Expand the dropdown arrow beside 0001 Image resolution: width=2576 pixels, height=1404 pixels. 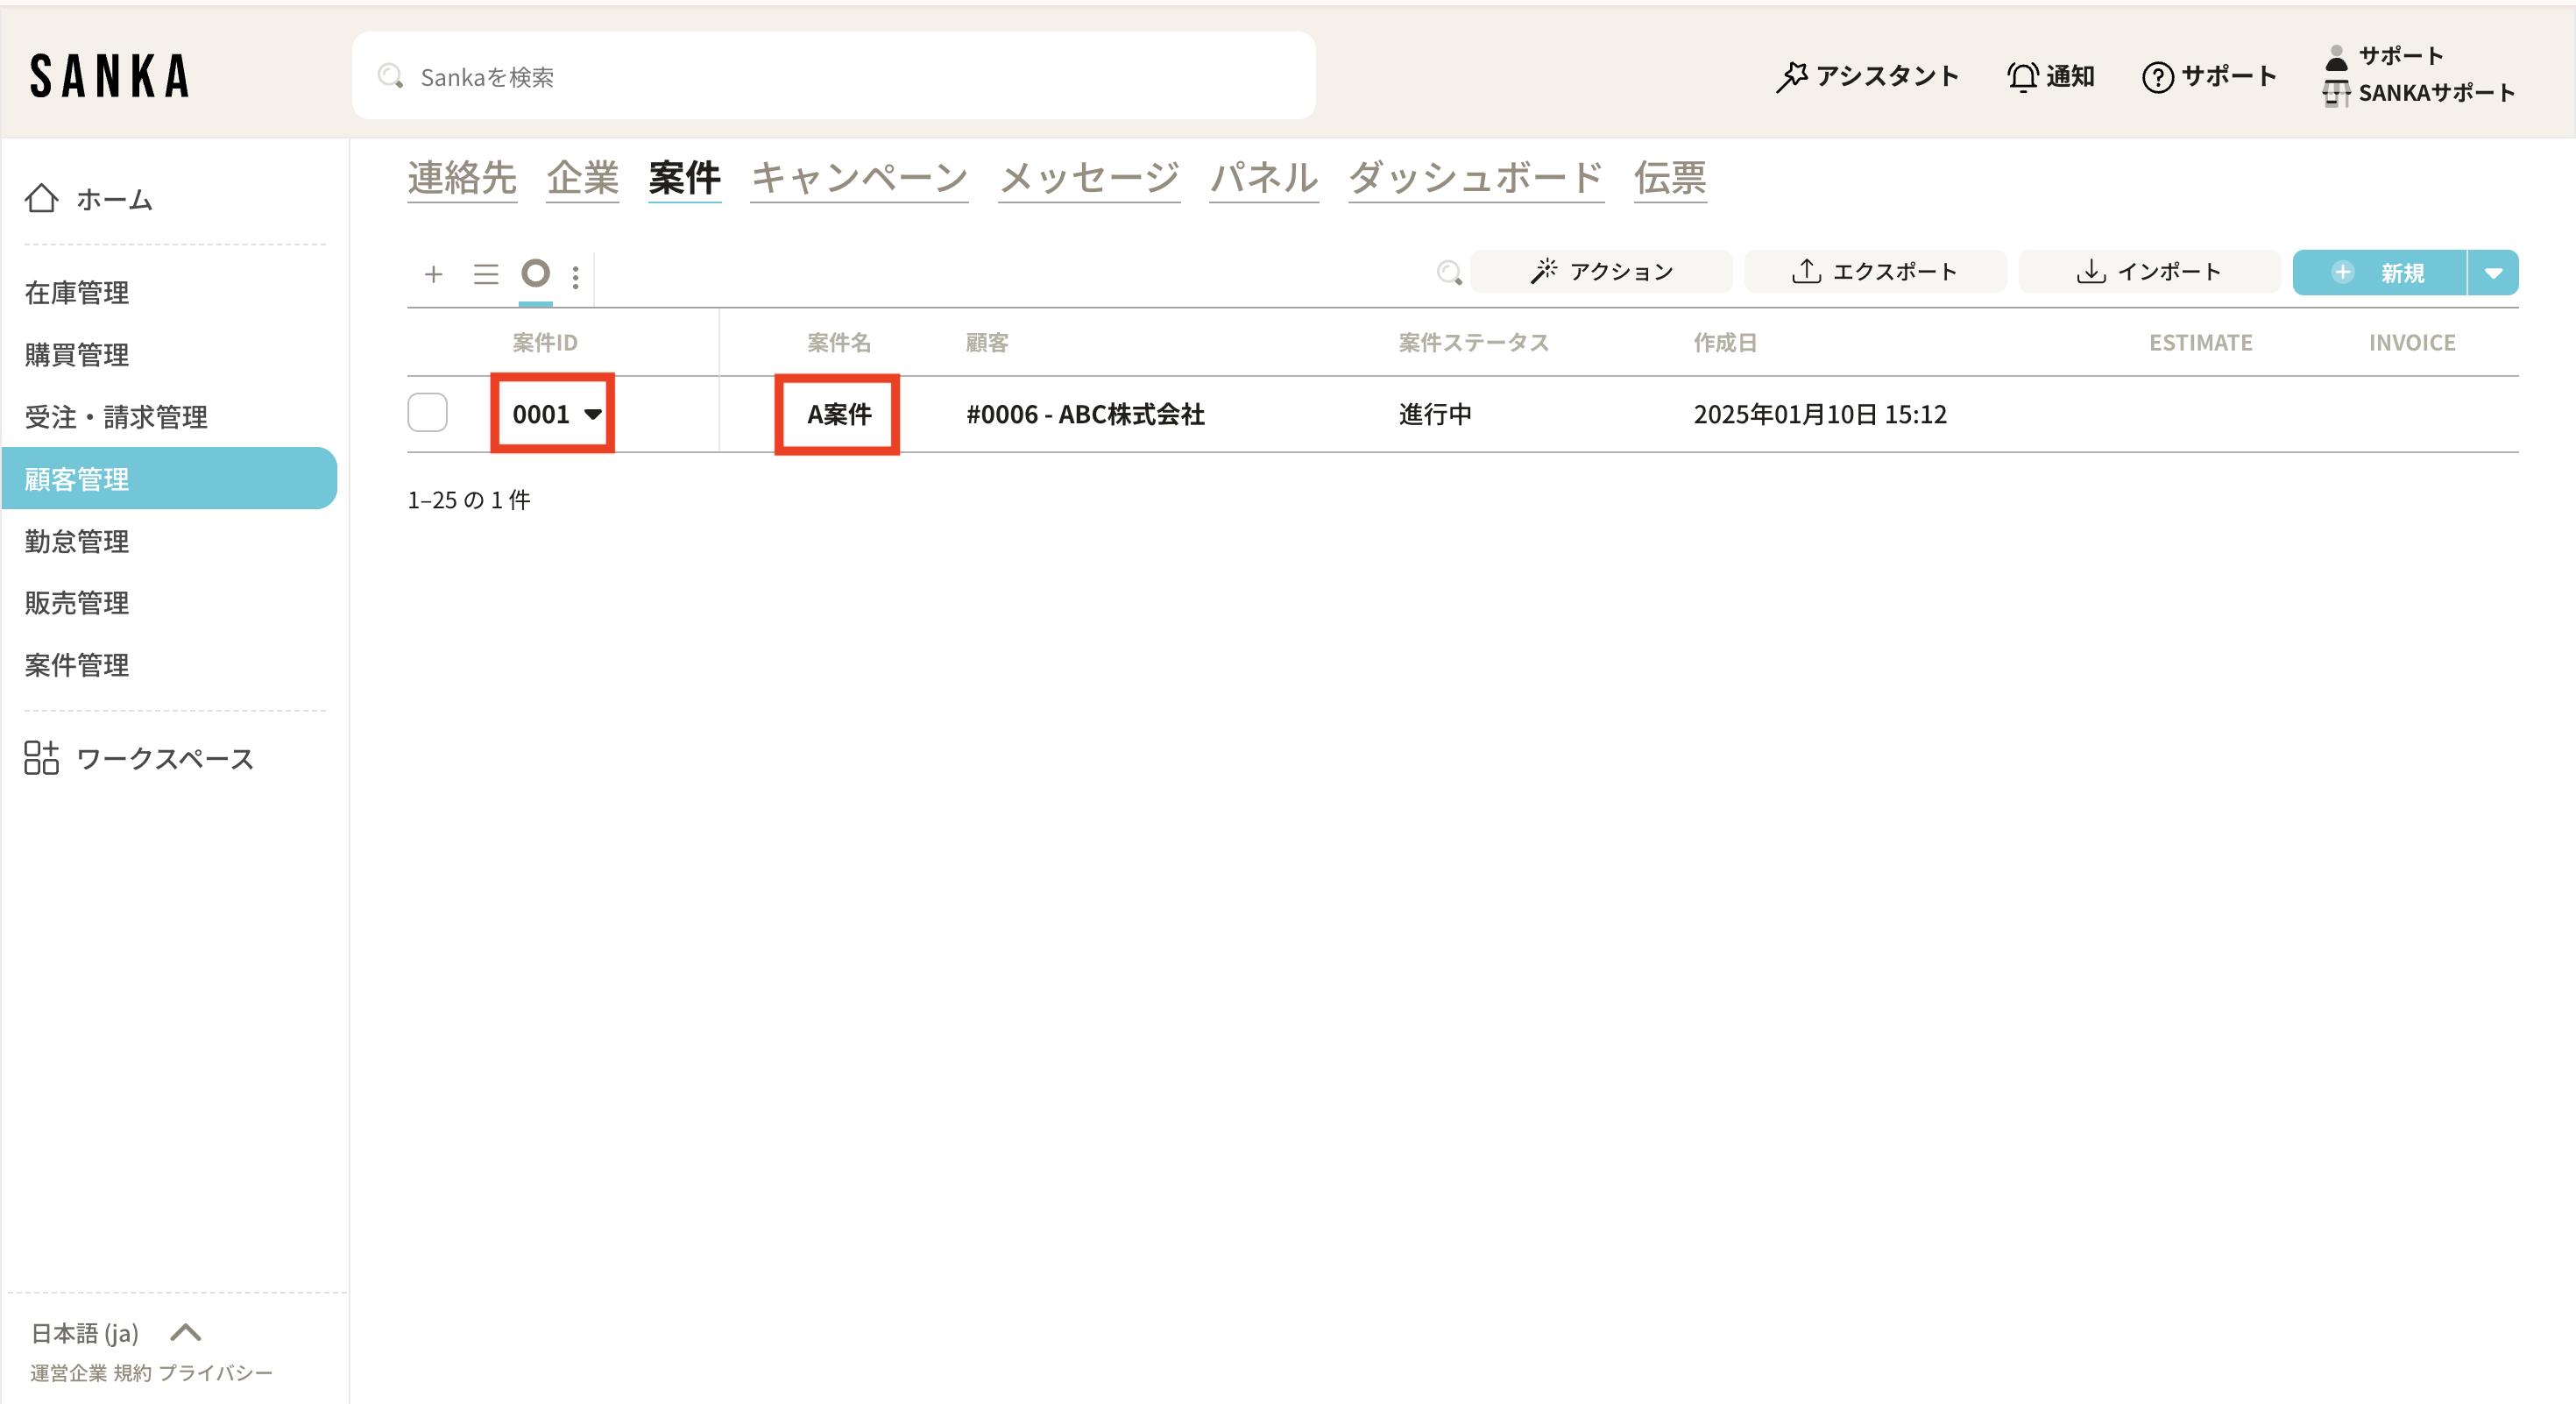(x=593, y=414)
